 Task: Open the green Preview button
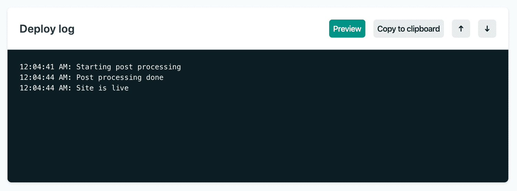point(347,29)
